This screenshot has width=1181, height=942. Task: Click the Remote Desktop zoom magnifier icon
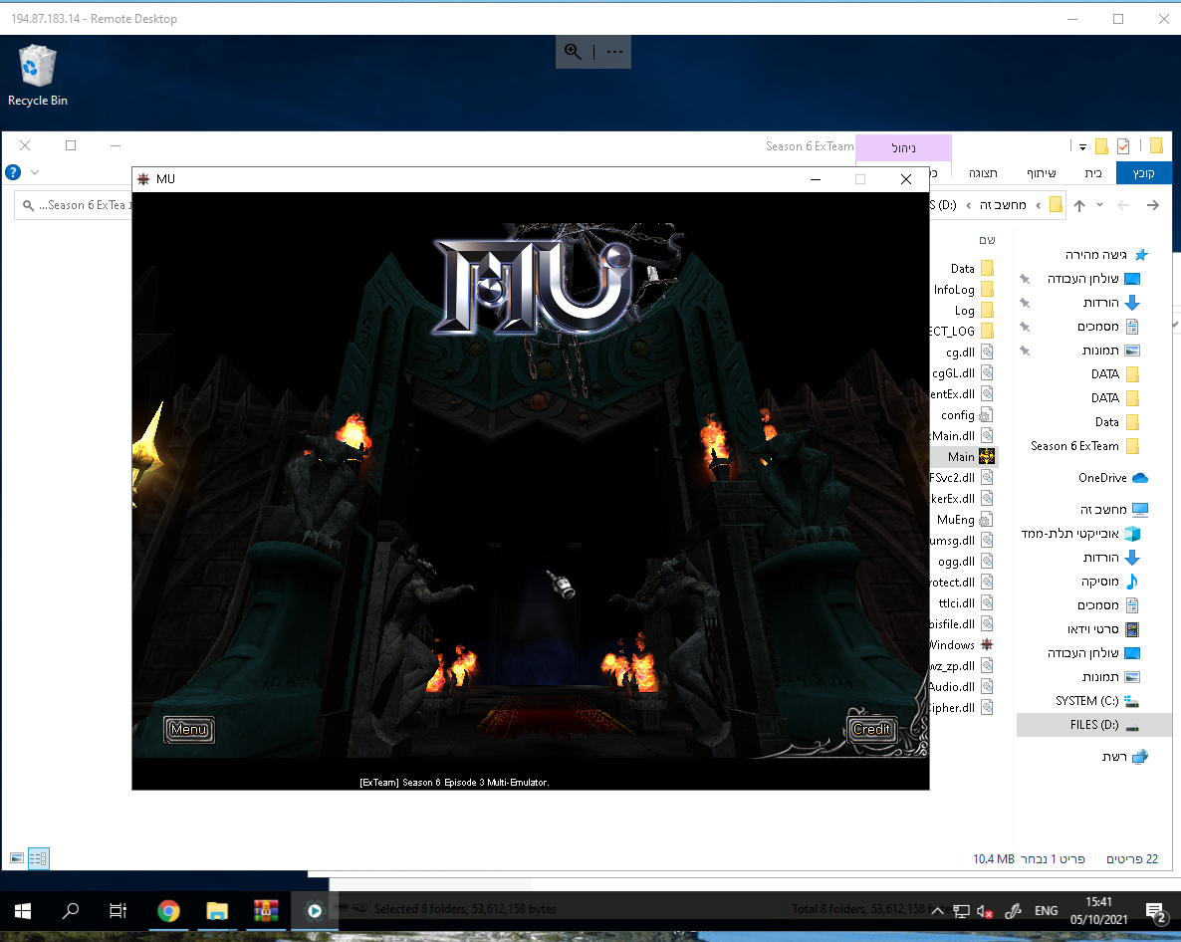tap(573, 52)
